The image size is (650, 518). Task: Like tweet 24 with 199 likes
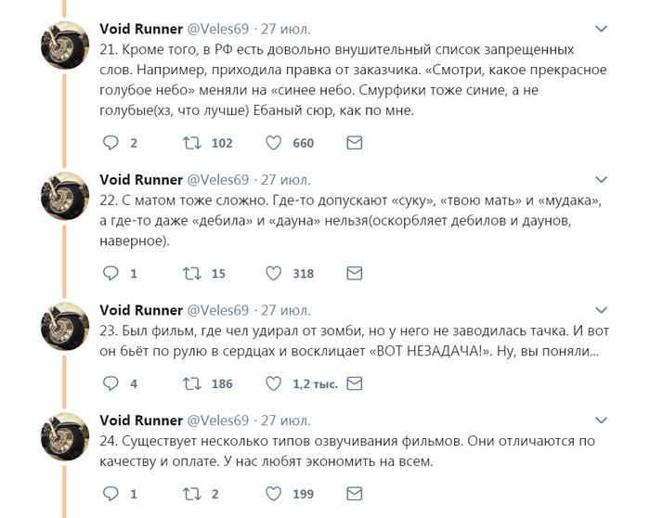pos(274,494)
